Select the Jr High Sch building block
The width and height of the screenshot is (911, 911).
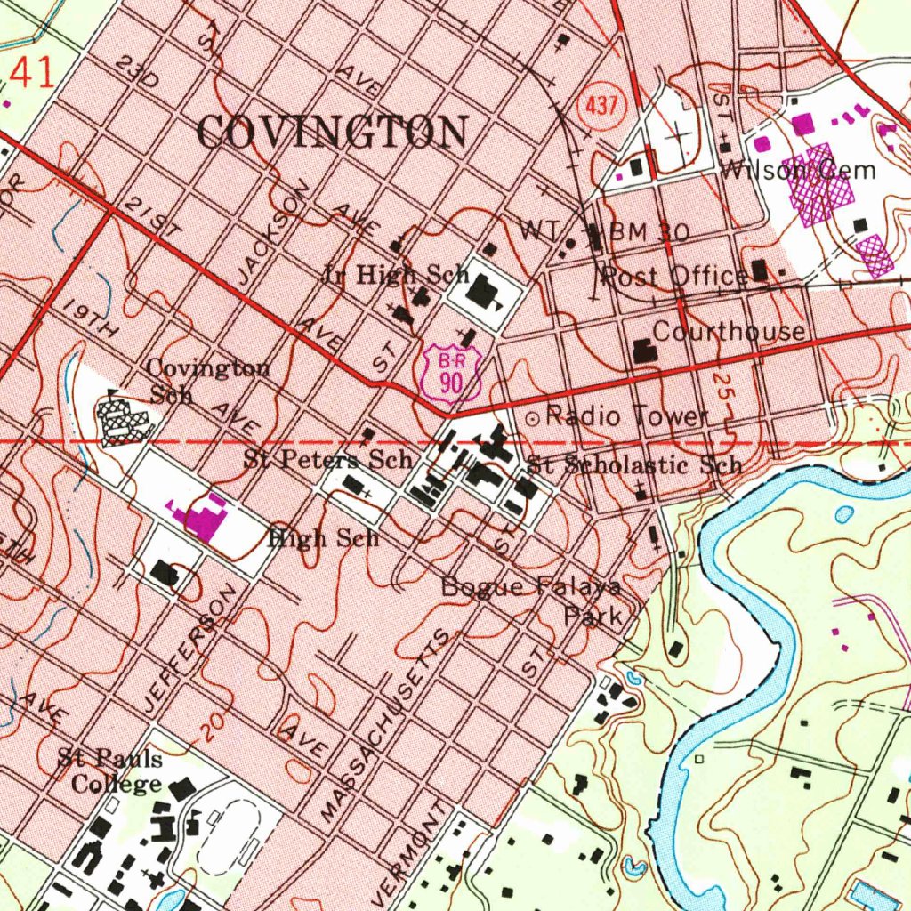click(483, 289)
